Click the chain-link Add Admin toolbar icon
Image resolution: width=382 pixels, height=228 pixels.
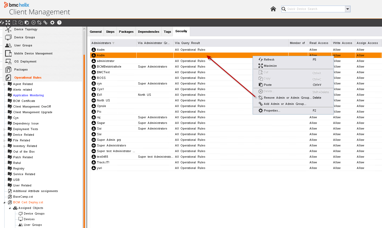[x=45, y=23]
